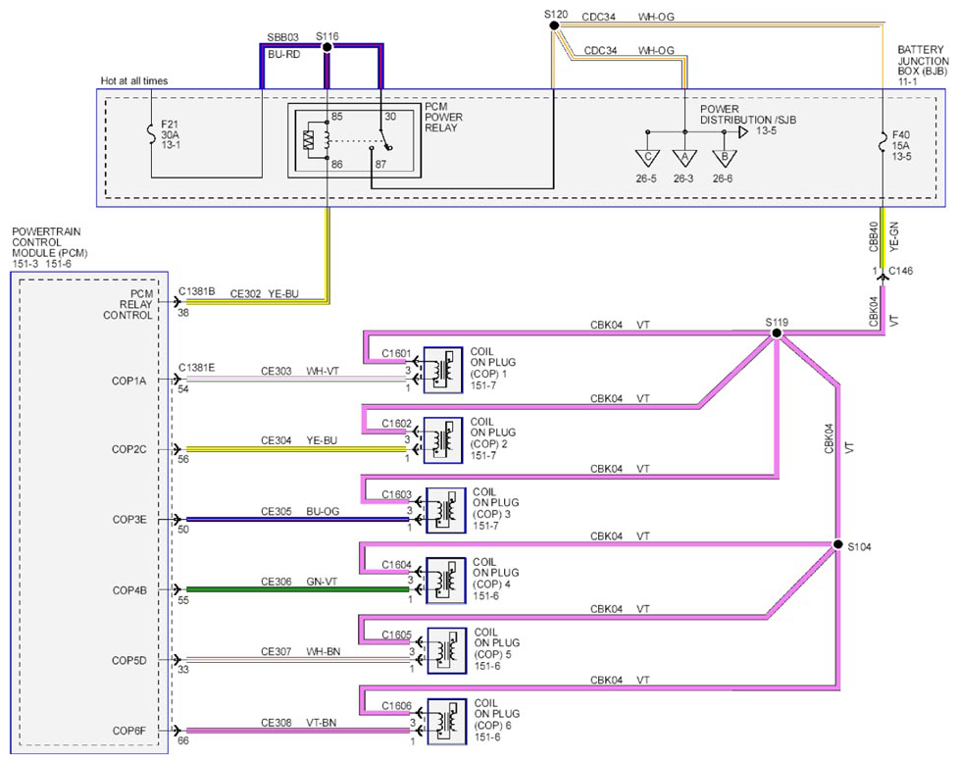The height and width of the screenshot is (764, 958).
Task: Click triangle reference B above 26-6
Action: (x=725, y=158)
